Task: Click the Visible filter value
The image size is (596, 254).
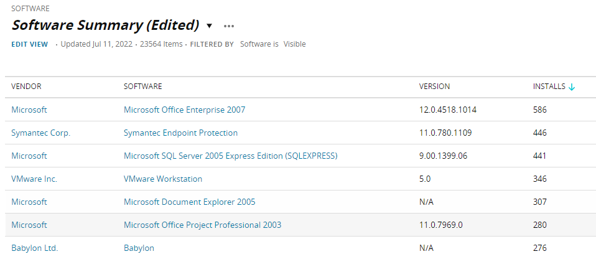Action: pos(294,44)
